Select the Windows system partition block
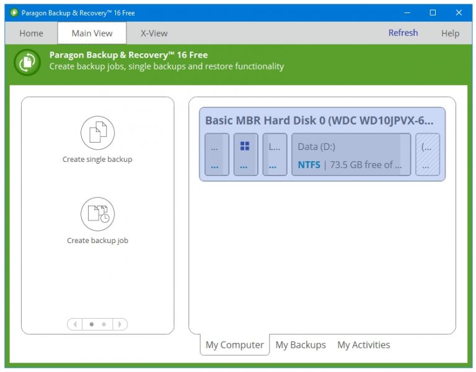Viewport: 476px width, 372px height. tap(245, 154)
